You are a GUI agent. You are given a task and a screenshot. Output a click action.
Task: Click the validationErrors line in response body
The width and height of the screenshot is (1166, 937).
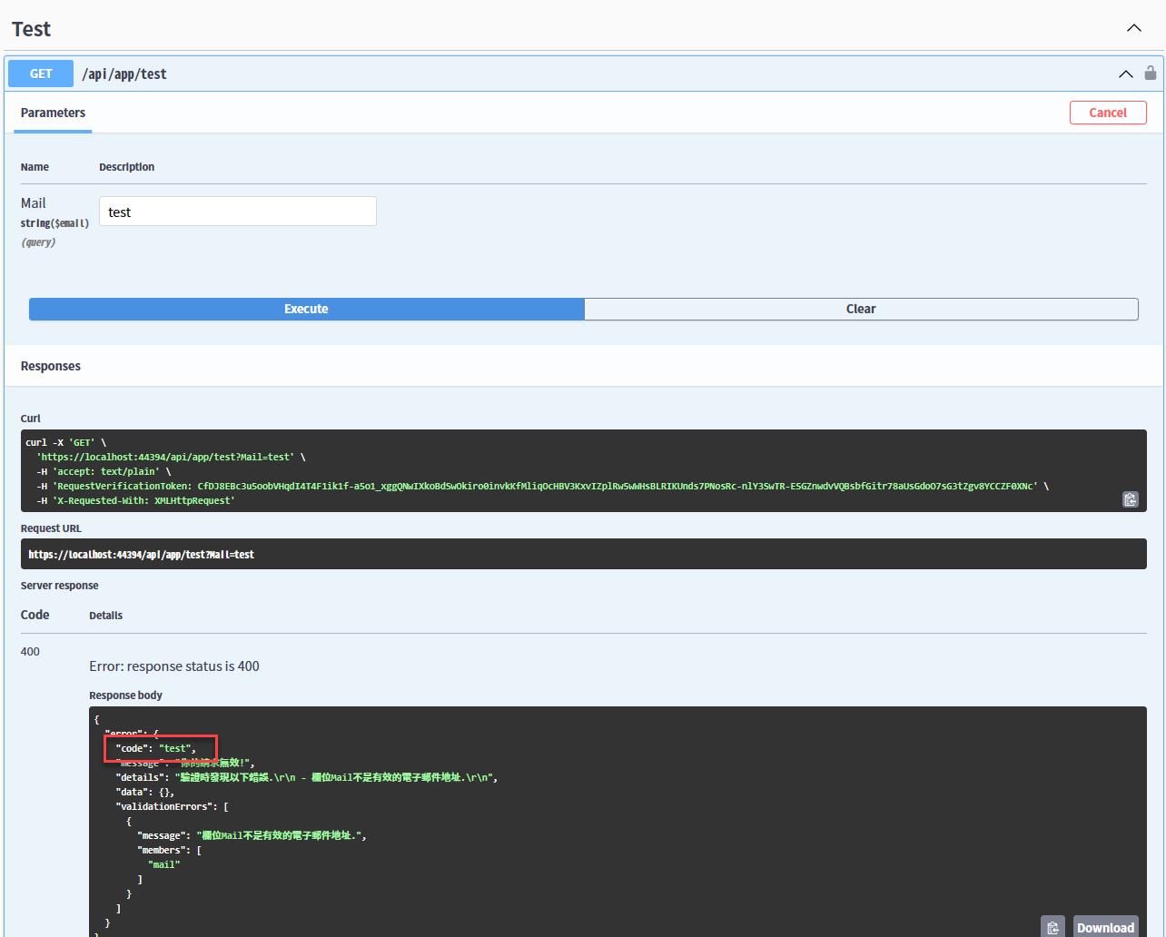(x=172, y=806)
